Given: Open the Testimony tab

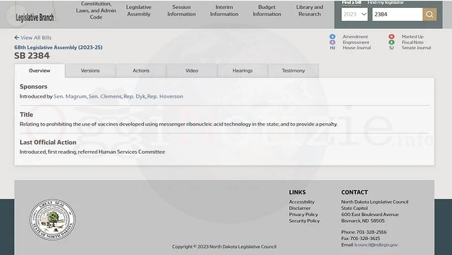Looking at the screenshot, I should click(x=293, y=71).
